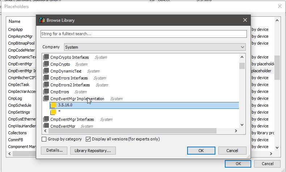286x172 pixels.
Task: Click the CmpEventMgr Implementation library icon
Action: [x=46, y=99]
